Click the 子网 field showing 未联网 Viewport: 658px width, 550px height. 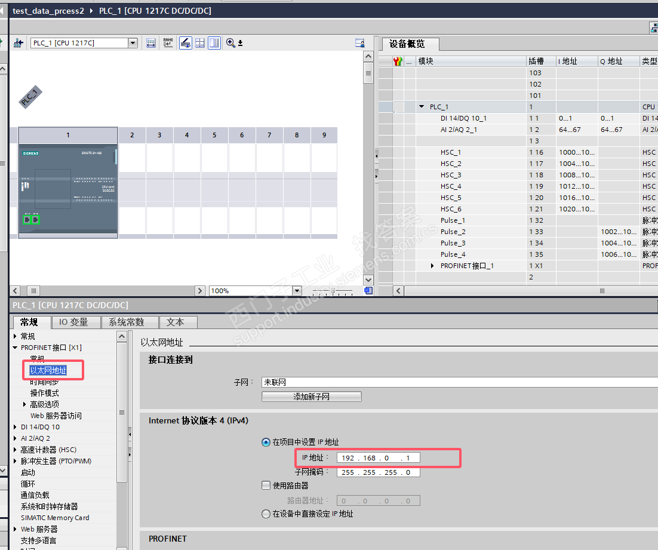tap(460, 382)
